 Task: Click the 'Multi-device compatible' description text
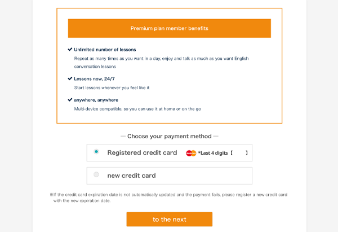click(x=138, y=109)
